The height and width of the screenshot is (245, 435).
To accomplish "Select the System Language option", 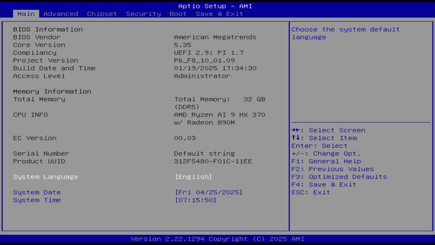I will [x=45, y=177].
